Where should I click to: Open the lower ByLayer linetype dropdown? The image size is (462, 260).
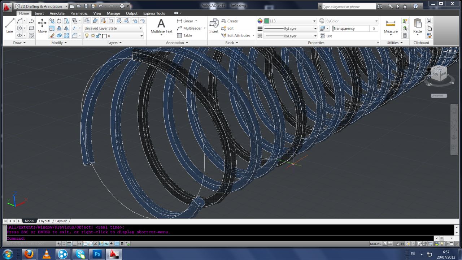(290, 36)
